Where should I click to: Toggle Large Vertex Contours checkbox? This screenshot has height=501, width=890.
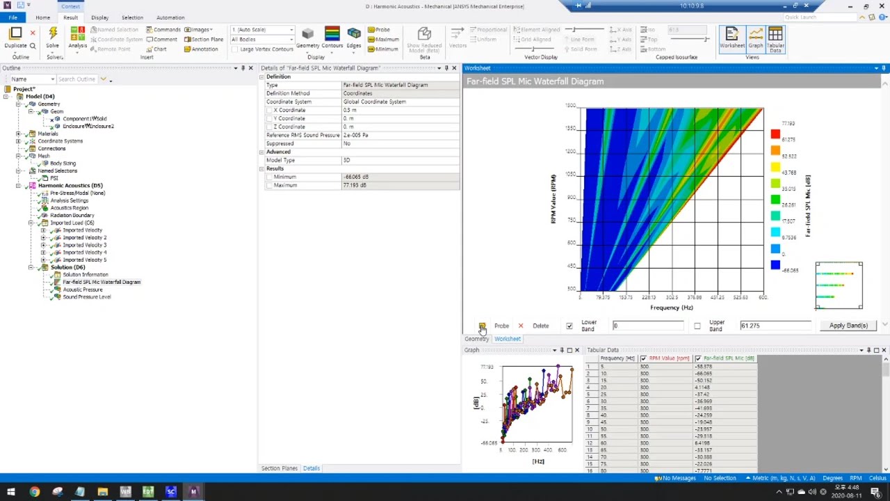point(235,49)
